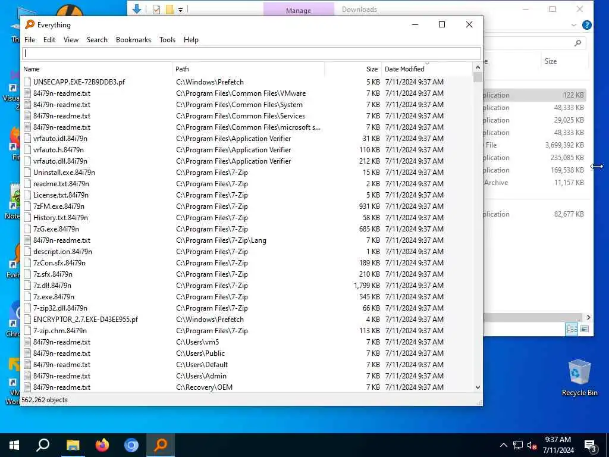Screen dimensions: 609x457
Task: Switch Explorer to details view icon
Action: [x=572, y=329]
